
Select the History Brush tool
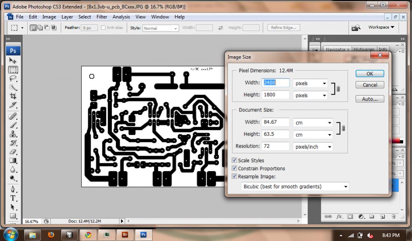pyautogui.click(x=13, y=143)
